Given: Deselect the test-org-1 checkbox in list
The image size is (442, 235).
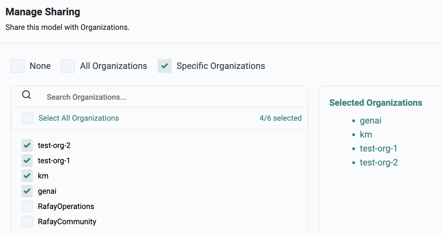Looking at the screenshot, I should tap(27, 161).
